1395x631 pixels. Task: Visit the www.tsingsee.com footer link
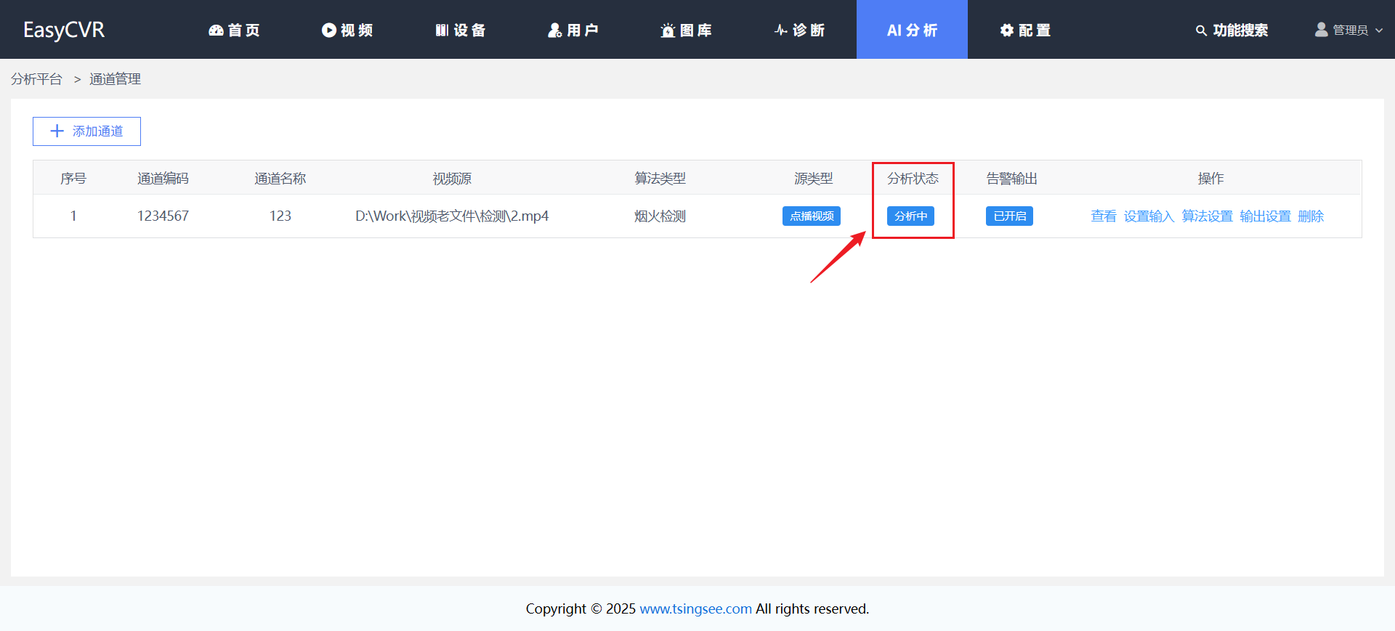point(695,608)
